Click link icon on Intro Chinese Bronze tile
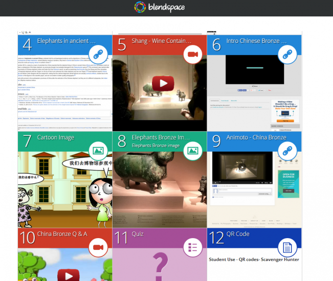Viewport: 333px width, 281px height. pos(287,54)
